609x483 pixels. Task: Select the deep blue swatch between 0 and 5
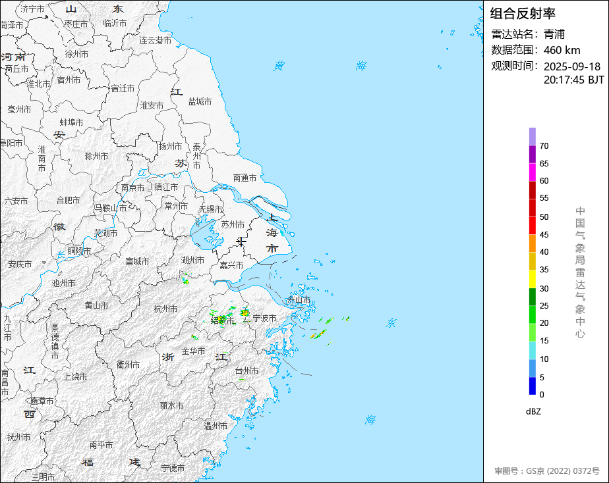pyautogui.click(x=532, y=386)
